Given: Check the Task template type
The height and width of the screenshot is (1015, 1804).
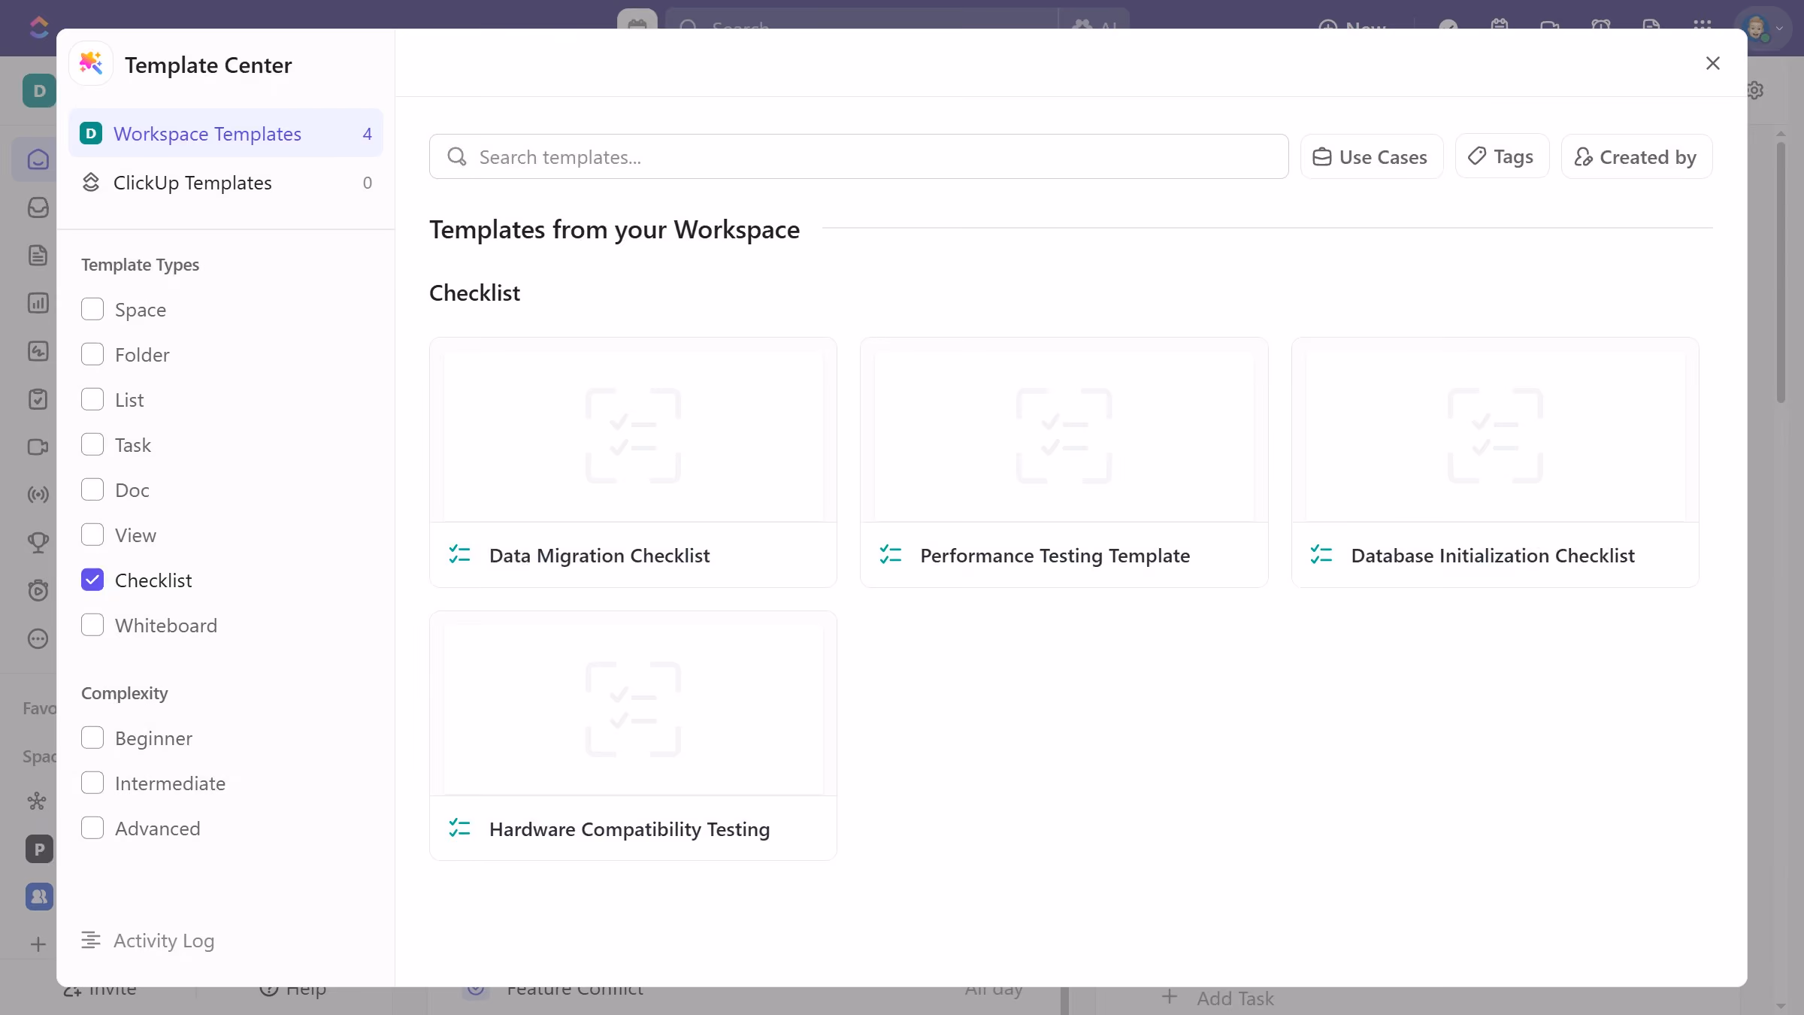Looking at the screenshot, I should pyautogui.click(x=92, y=444).
